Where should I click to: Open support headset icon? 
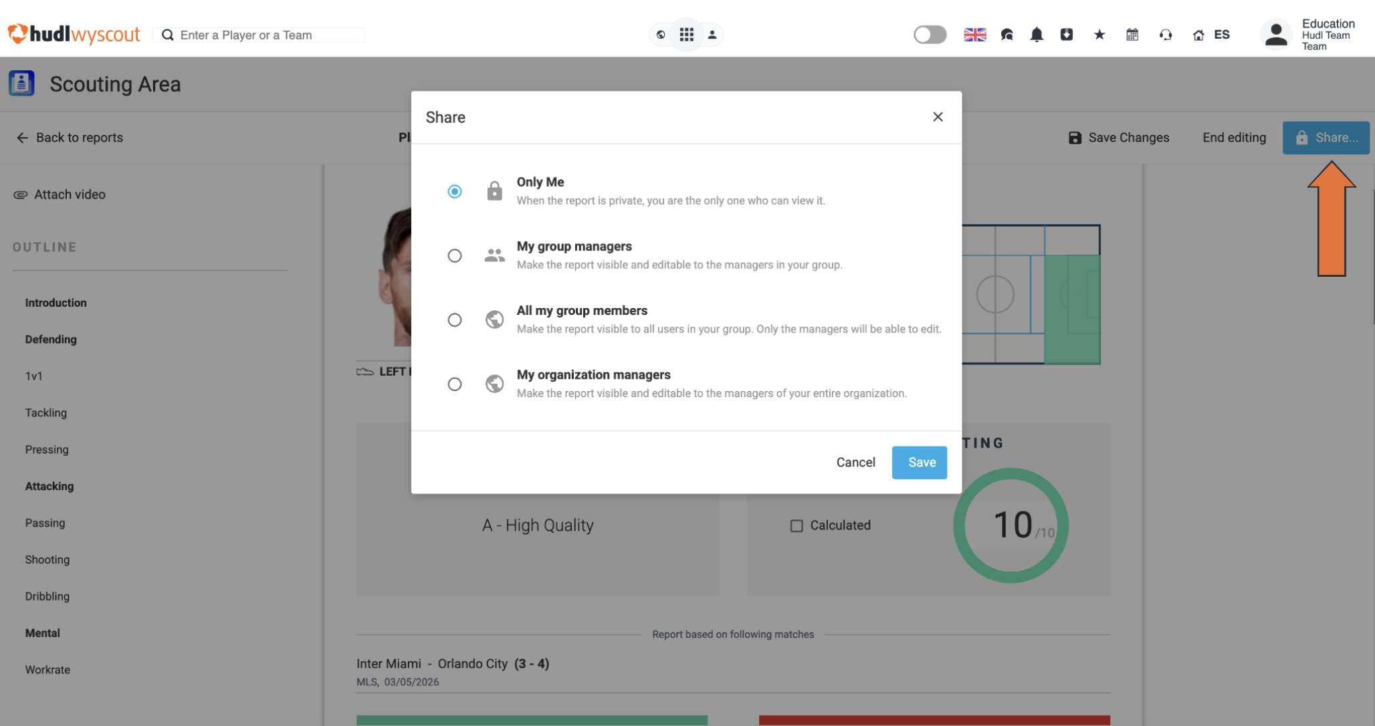(x=1166, y=35)
